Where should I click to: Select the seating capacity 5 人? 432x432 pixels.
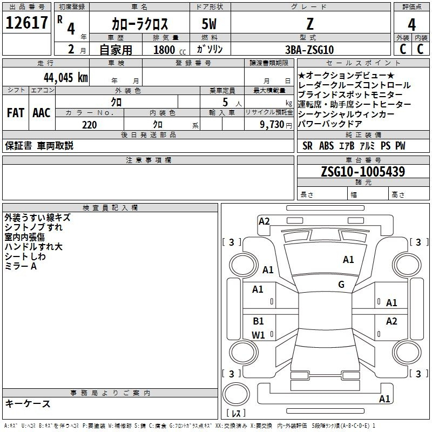(232, 102)
